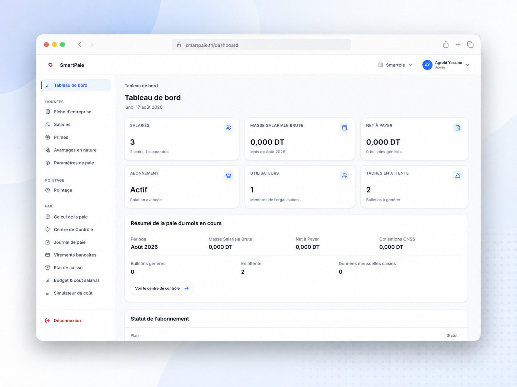Click the Déconnexion logout icon

coord(47,320)
